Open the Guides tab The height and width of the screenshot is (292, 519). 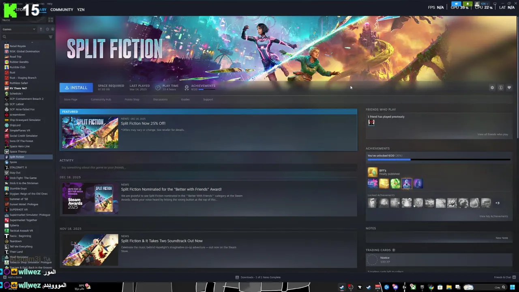click(x=185, y=99)
